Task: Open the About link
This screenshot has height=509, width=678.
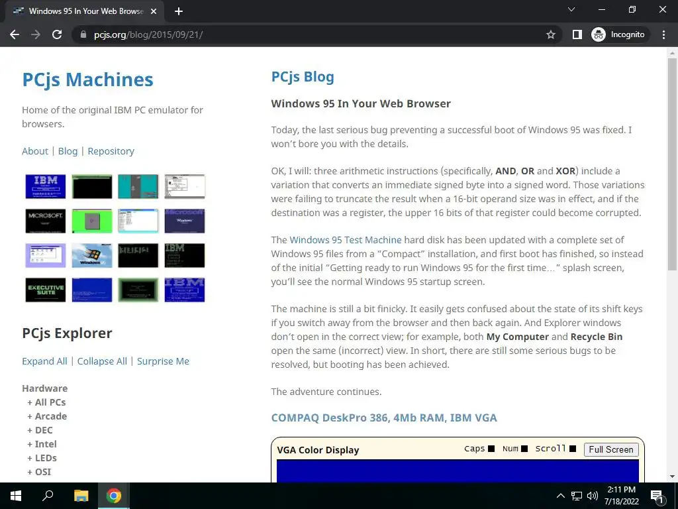Action: [35, 151]
